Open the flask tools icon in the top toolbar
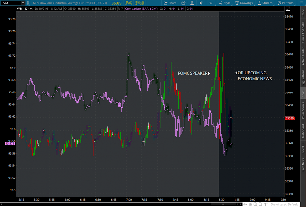Image resolution: width=306 pixels, height=207 pixels. tap(192, 3)
